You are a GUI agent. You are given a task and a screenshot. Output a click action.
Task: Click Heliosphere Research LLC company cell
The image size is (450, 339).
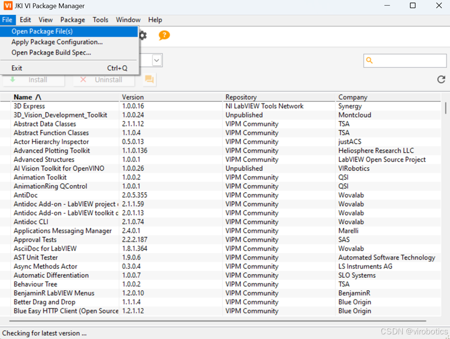(376, 151)
